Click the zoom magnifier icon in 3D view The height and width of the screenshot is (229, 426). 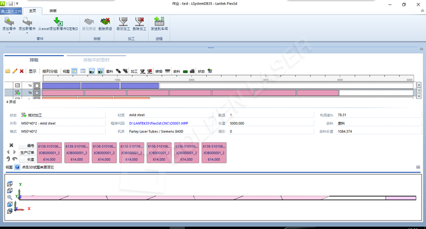click(x=10, y=197)
